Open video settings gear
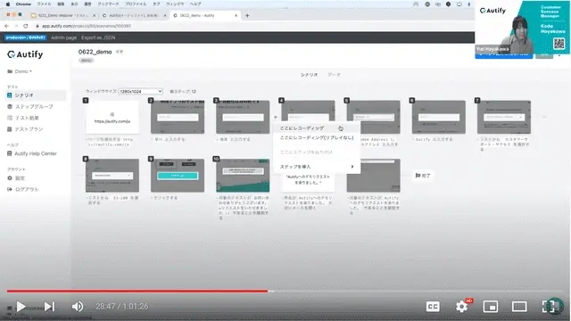Viewport: 571px width, 321px height. [462, 307]
